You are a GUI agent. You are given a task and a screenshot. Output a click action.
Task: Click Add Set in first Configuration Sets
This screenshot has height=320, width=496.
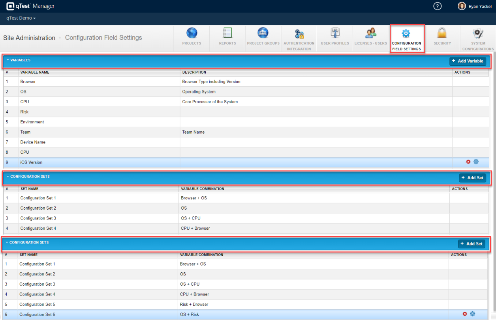(472, 178)
